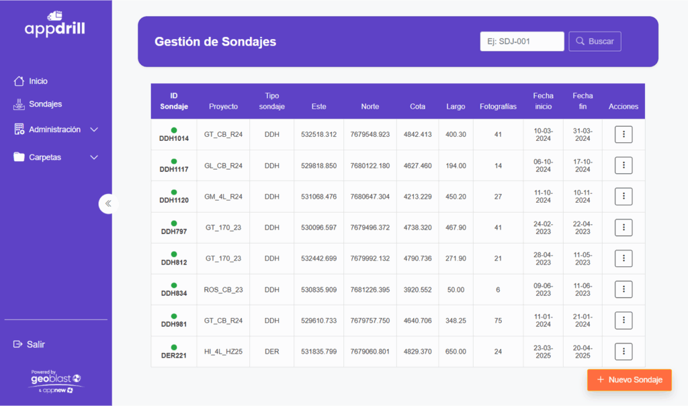Expand the Carpetas submenu chevron
This screenshot has height=406, width=688.
click(x=94, y=157)
